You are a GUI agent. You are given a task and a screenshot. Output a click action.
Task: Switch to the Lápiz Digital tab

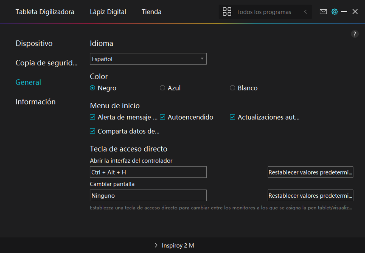(x=108, y=12)
